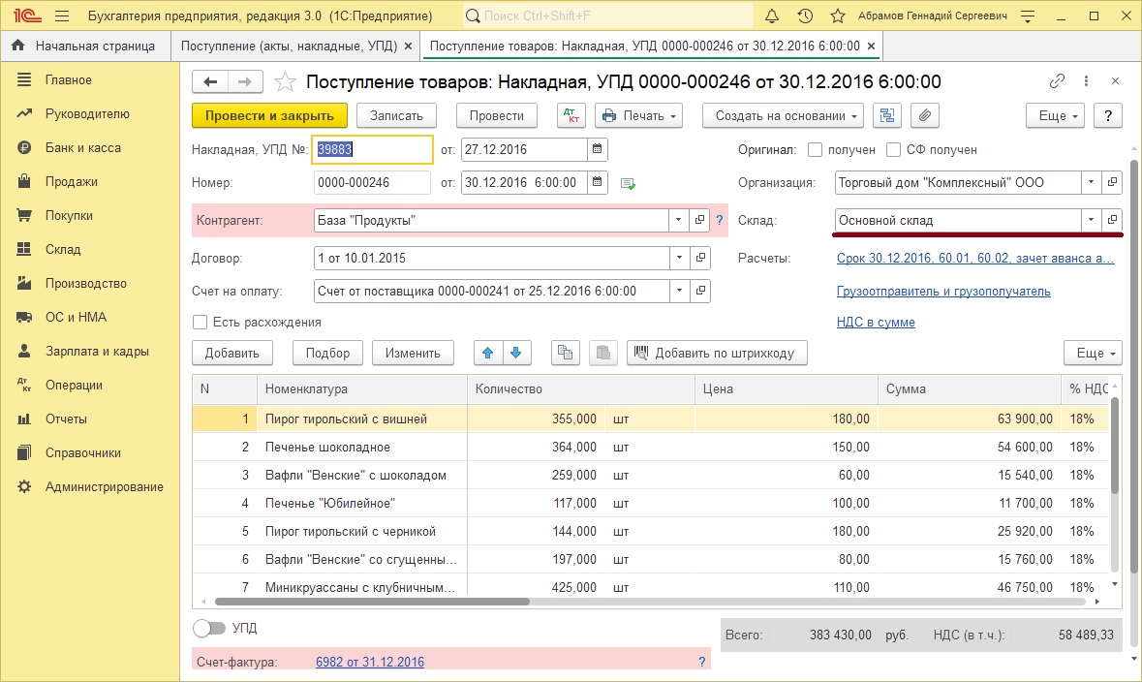Click the favorites star next to title

285,82
